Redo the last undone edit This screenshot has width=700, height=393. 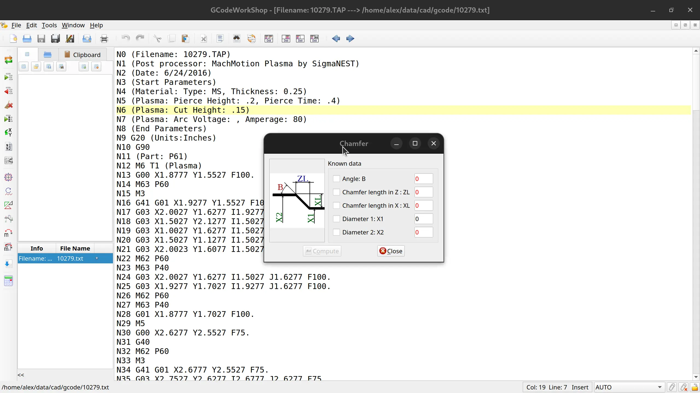140,38
